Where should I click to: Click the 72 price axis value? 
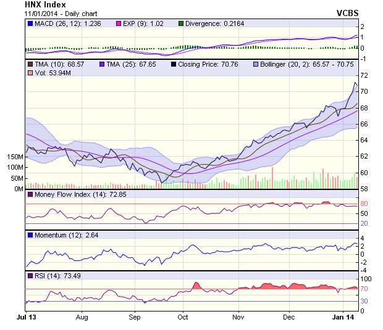pos(364,76)
